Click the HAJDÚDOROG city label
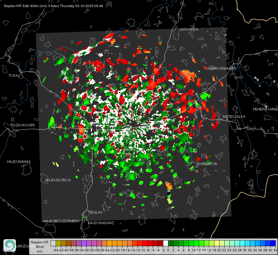 pos(58,180)
